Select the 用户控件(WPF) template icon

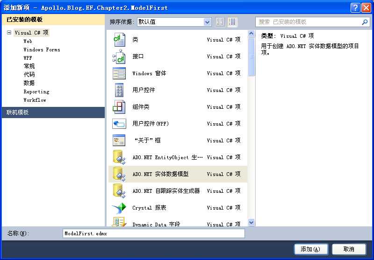119,124
